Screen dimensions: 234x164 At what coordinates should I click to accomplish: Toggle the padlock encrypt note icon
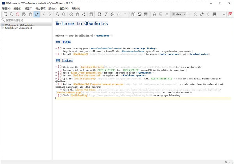click(154, 14)
